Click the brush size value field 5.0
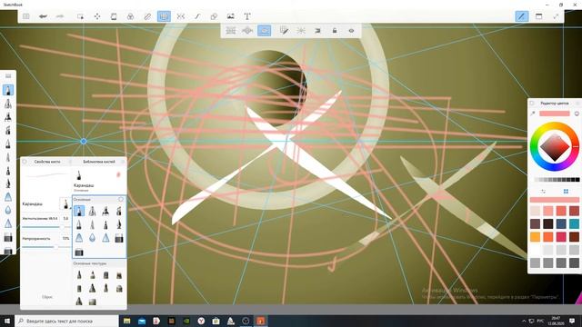Image resolution: width=582 pixels, height=327 pixels. click(65, 219)
